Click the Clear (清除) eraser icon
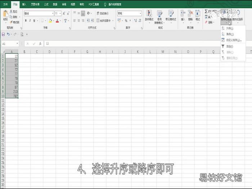Screen dimensions: 252x189 pos(206,22)
